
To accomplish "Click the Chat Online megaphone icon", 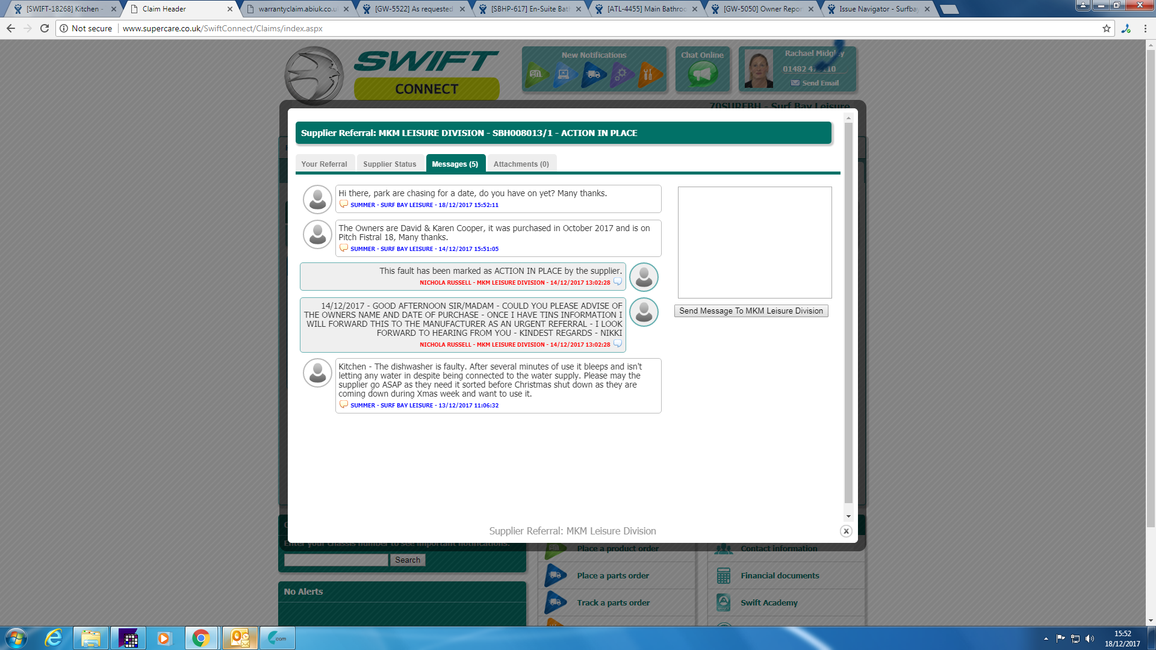I will pos(703,74).
